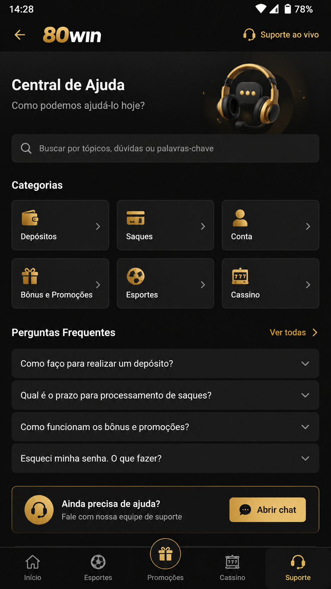This screenshot has width=331, height=589.
Task: Switch to the Início bottom tab
Action: click(x=33, y=568)
